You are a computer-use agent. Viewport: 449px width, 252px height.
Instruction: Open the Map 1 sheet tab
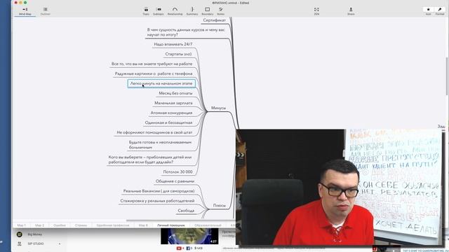pos(22,225)
